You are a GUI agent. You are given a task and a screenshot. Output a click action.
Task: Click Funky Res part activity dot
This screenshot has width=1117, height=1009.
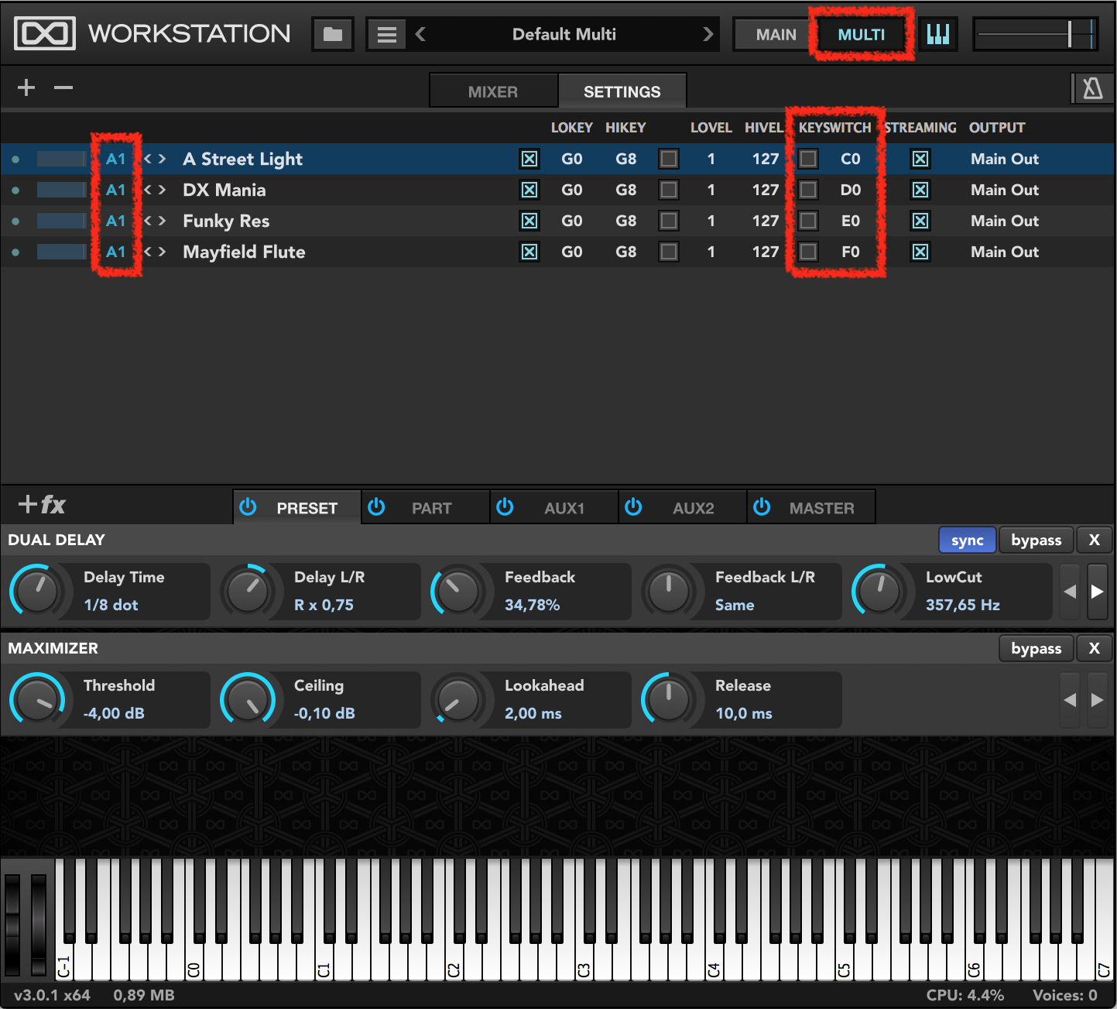click(15, 221)
